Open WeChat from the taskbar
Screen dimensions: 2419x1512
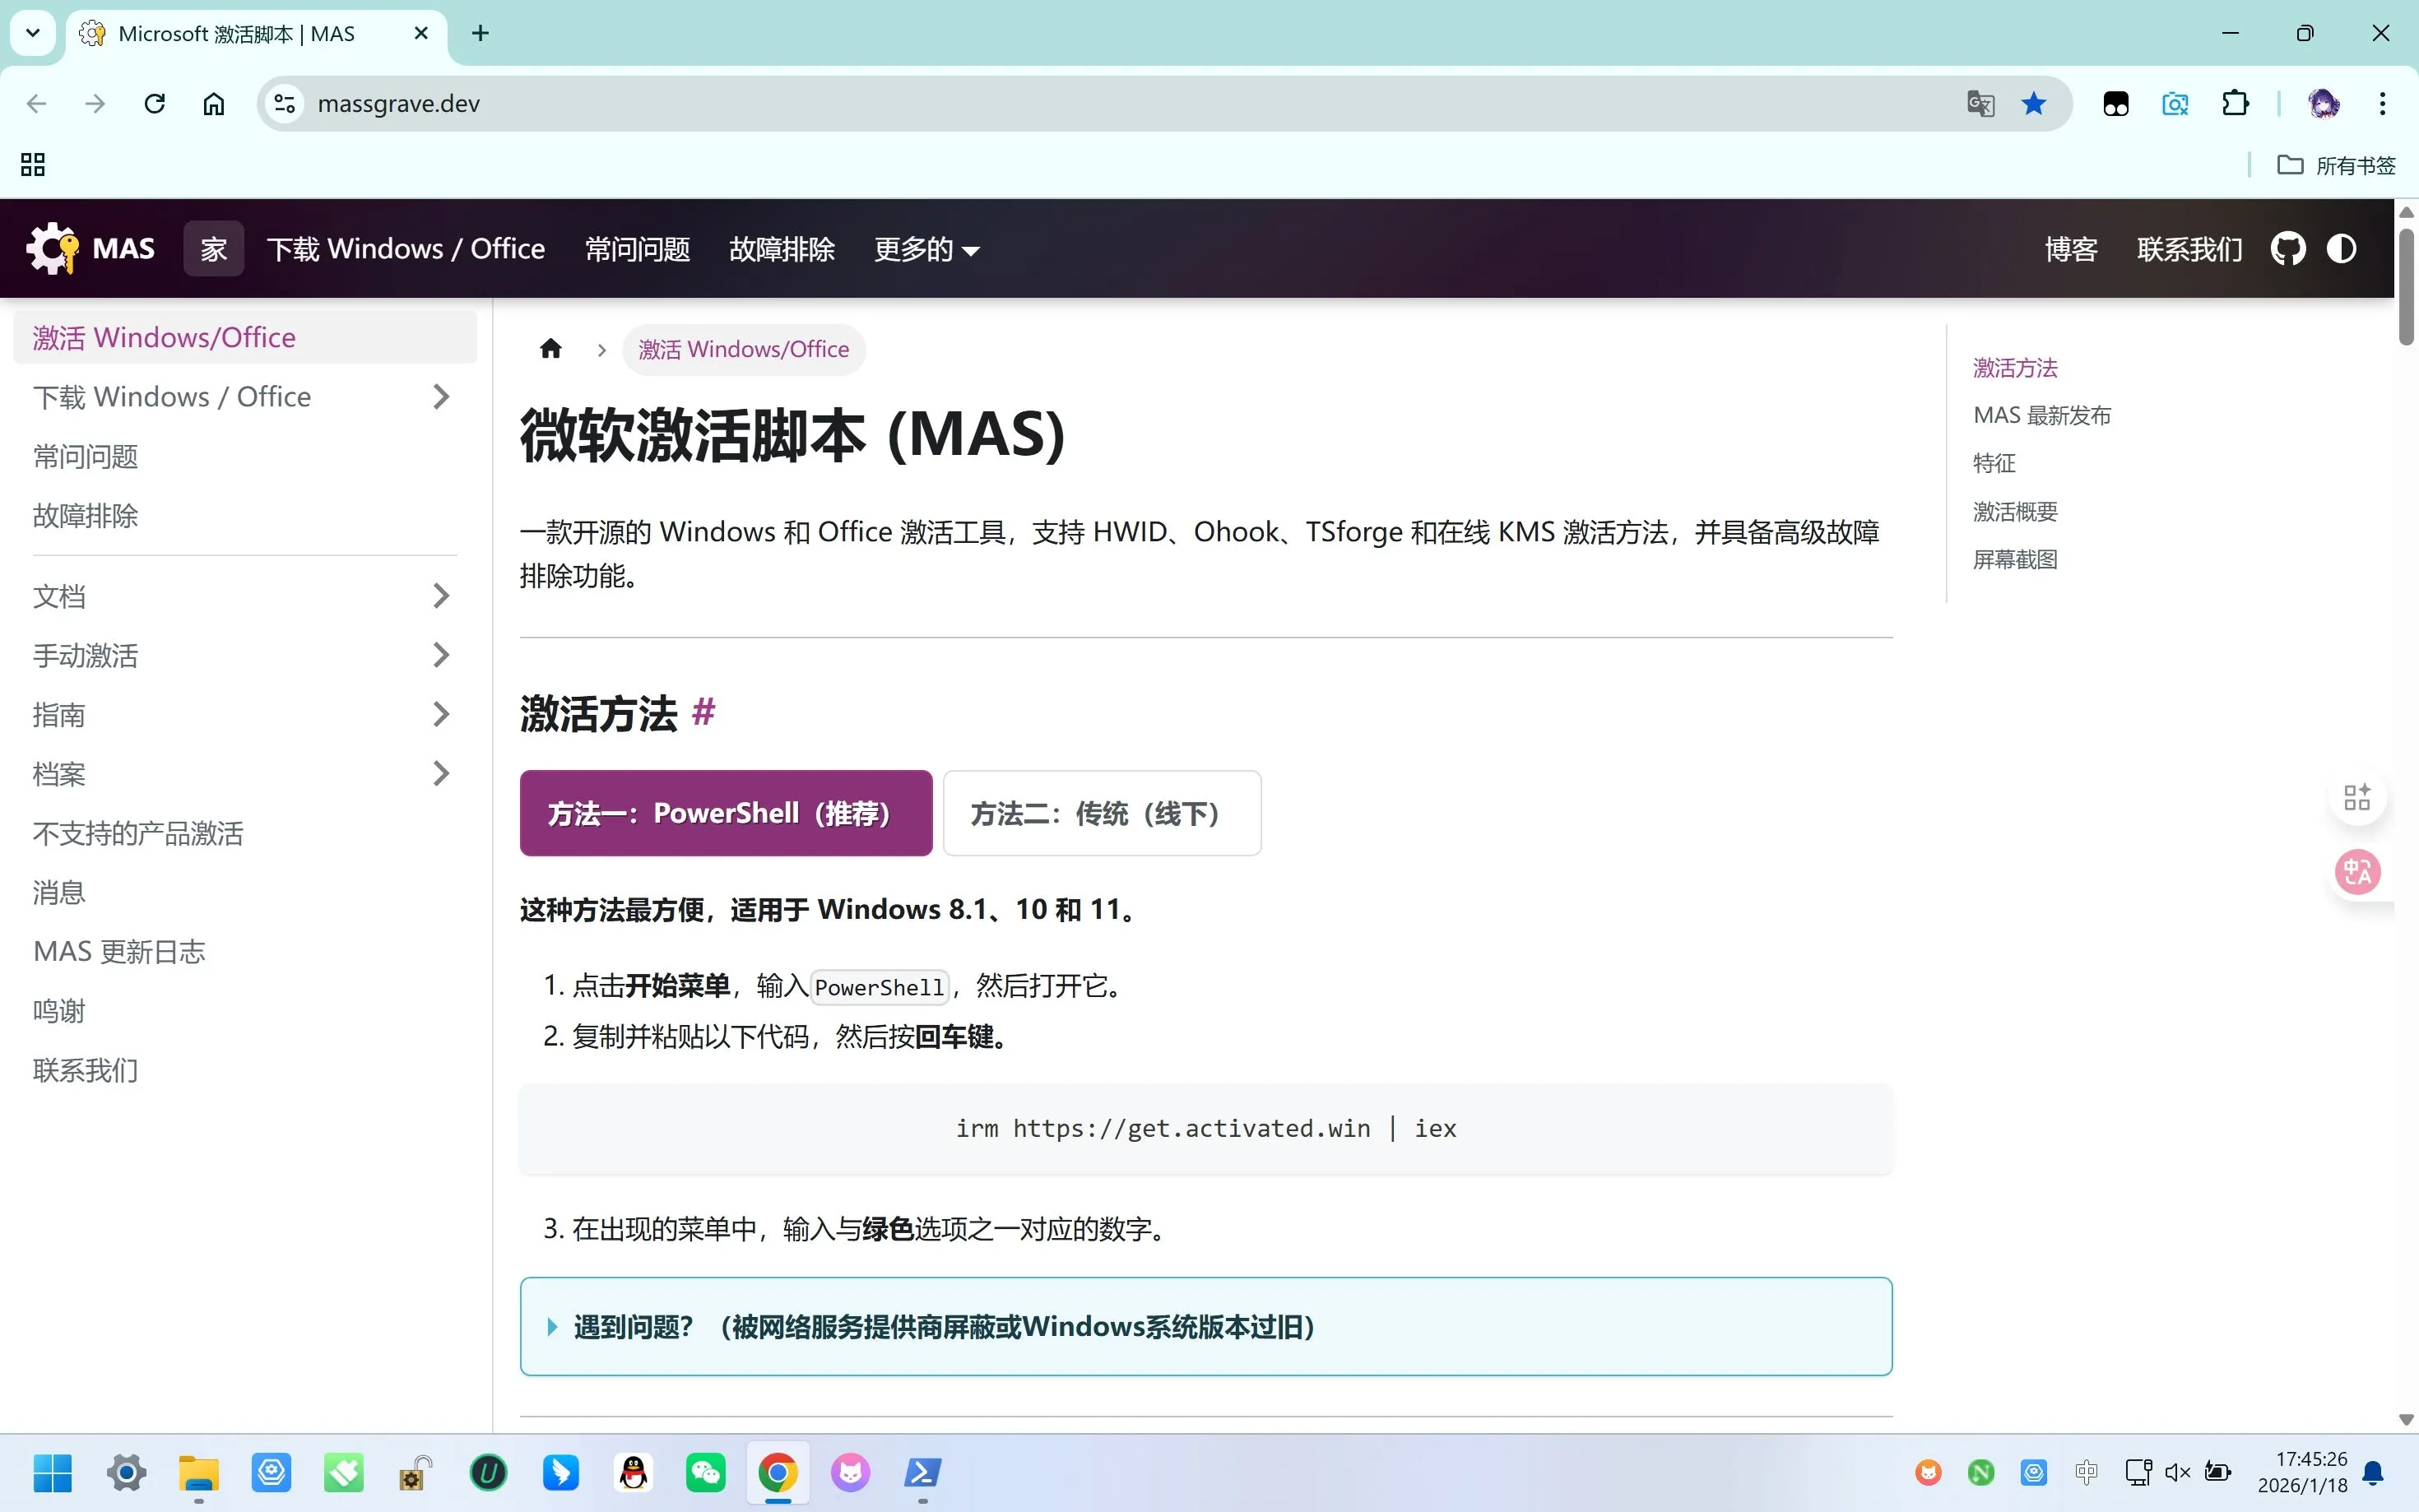[x=705, y=1472]
